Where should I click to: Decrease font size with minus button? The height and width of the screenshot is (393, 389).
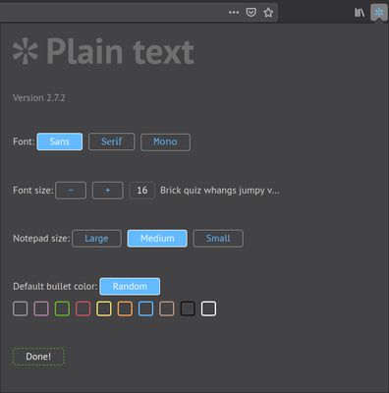tap(71, 191)
